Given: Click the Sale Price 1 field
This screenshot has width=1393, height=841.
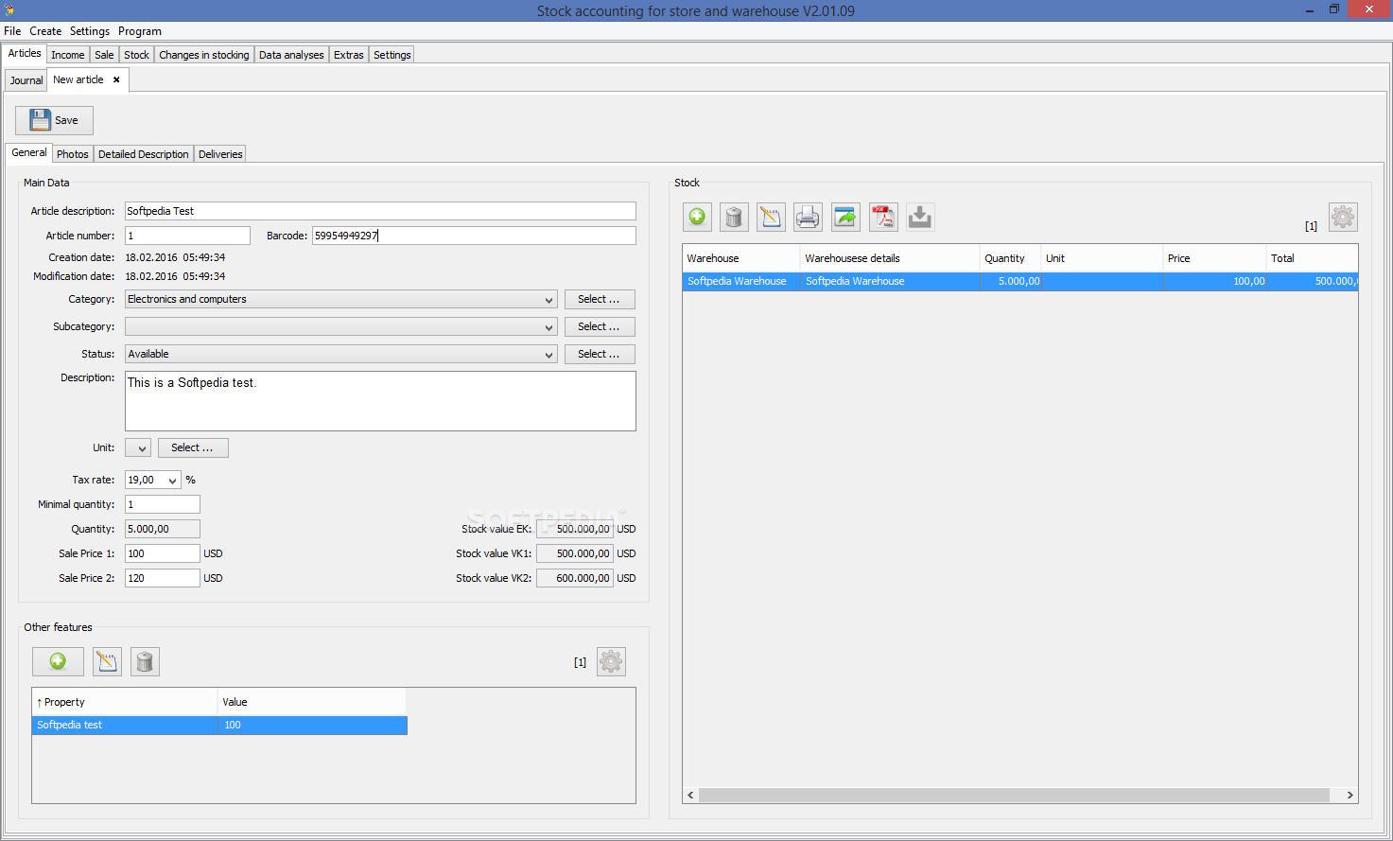Looking at the screenshot, I should 163,553.
